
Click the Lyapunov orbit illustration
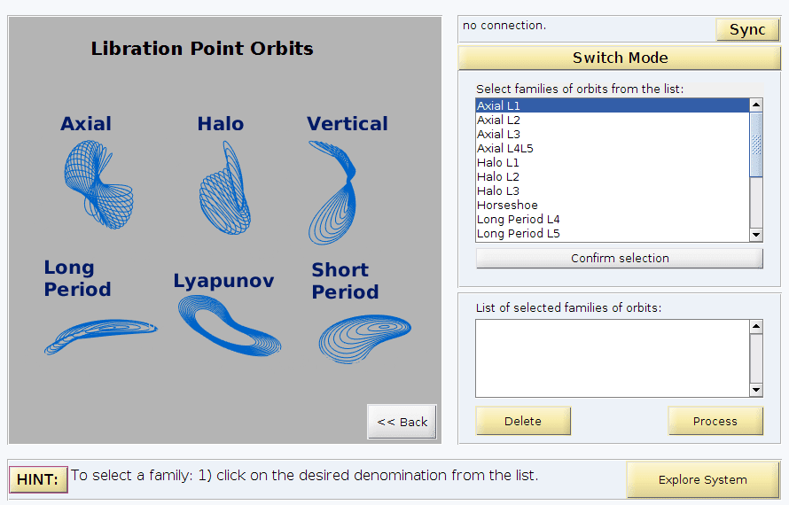click(229, 326)
